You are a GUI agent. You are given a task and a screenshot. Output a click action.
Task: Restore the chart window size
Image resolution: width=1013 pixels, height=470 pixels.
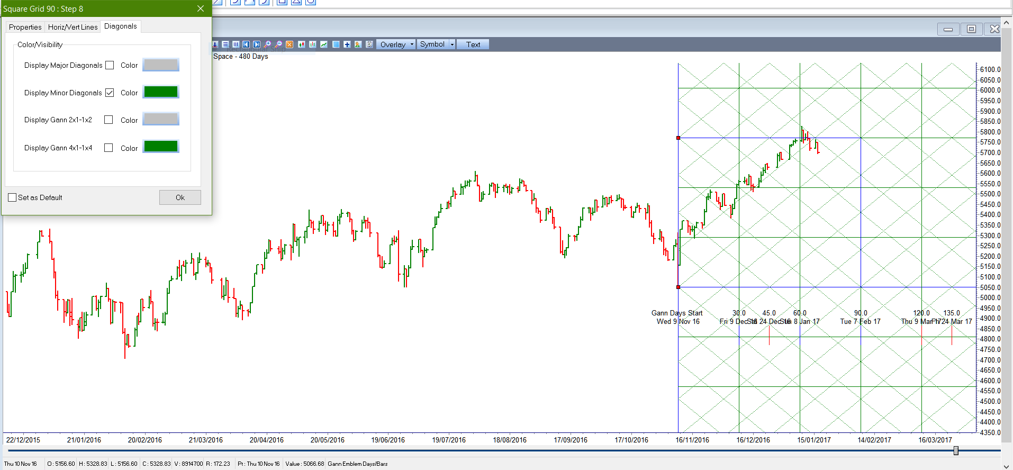971,29
